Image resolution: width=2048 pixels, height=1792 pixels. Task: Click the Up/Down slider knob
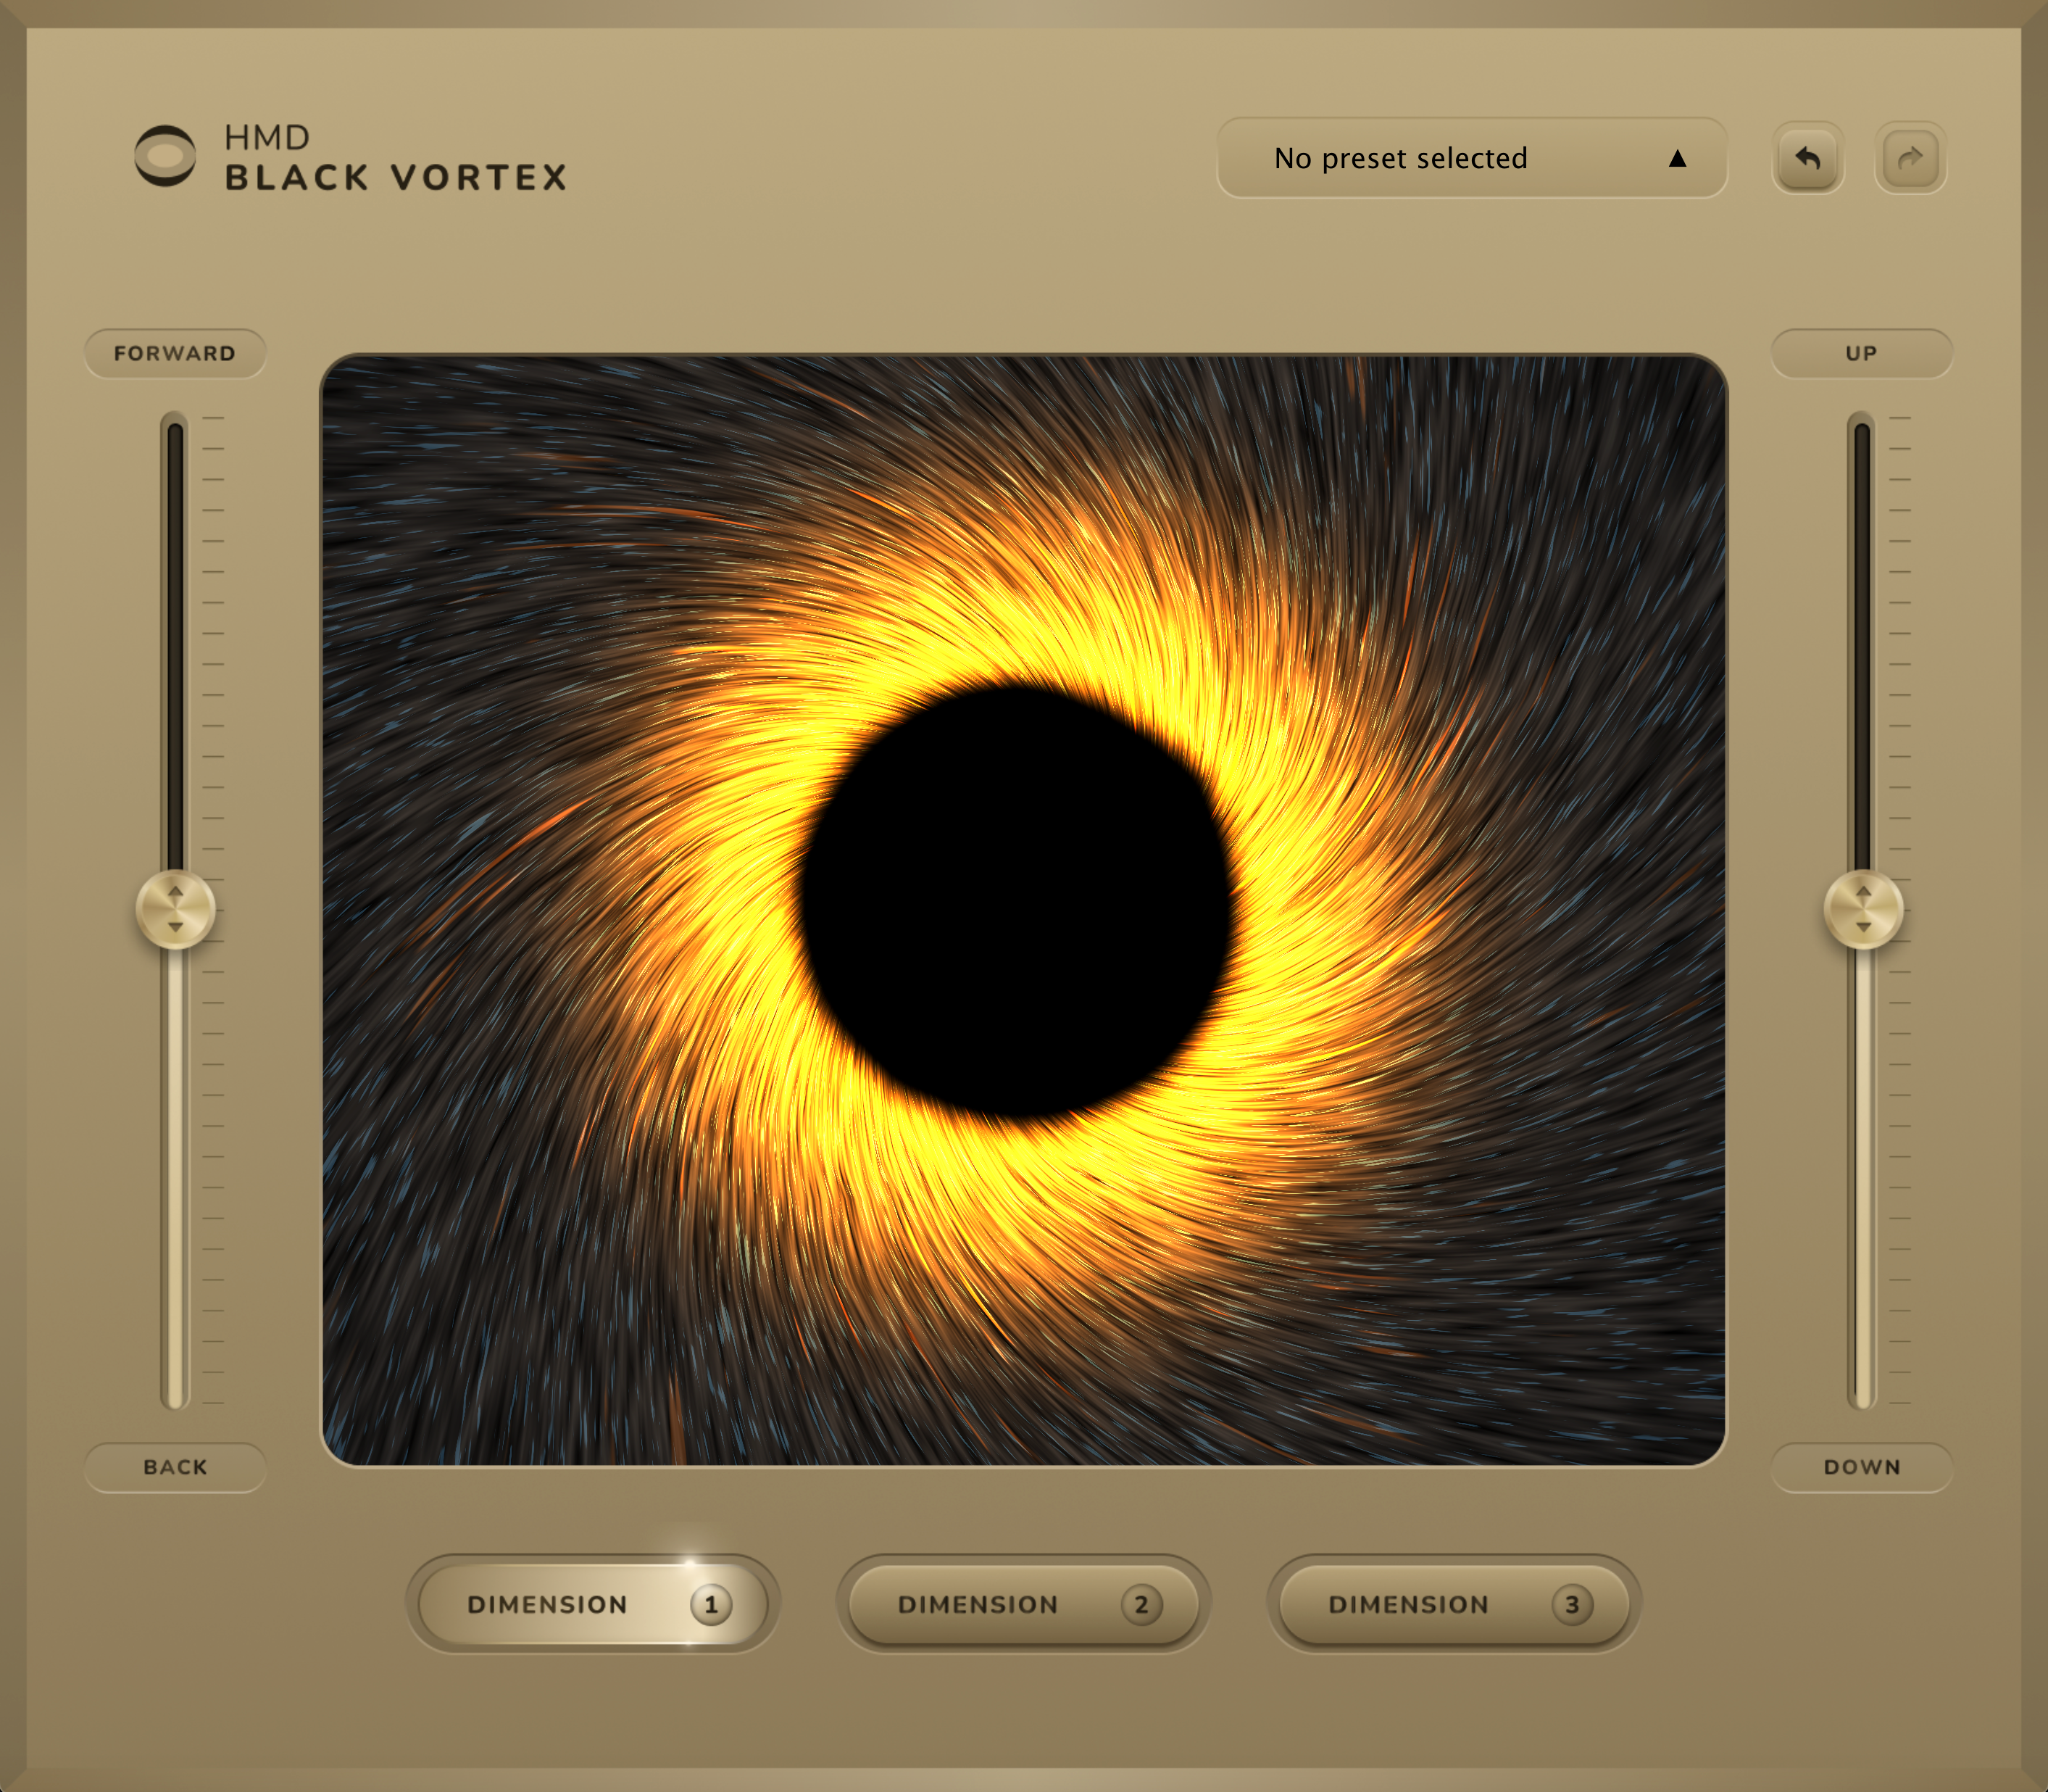point(1863,909)
